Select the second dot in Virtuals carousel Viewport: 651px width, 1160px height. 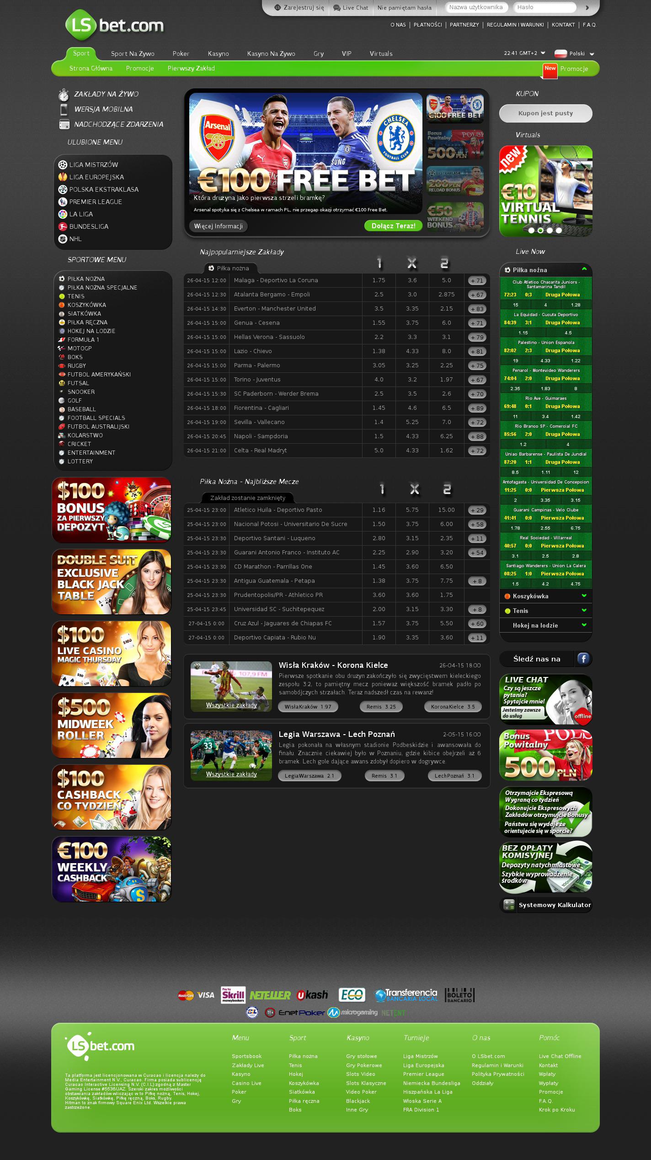click(x=540, y=231)
